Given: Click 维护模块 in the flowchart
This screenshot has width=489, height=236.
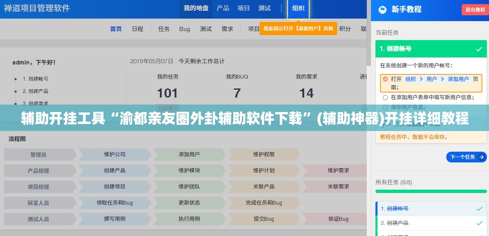Looking at the screenshot, I should pyautogui.click(x=189, y=170).
